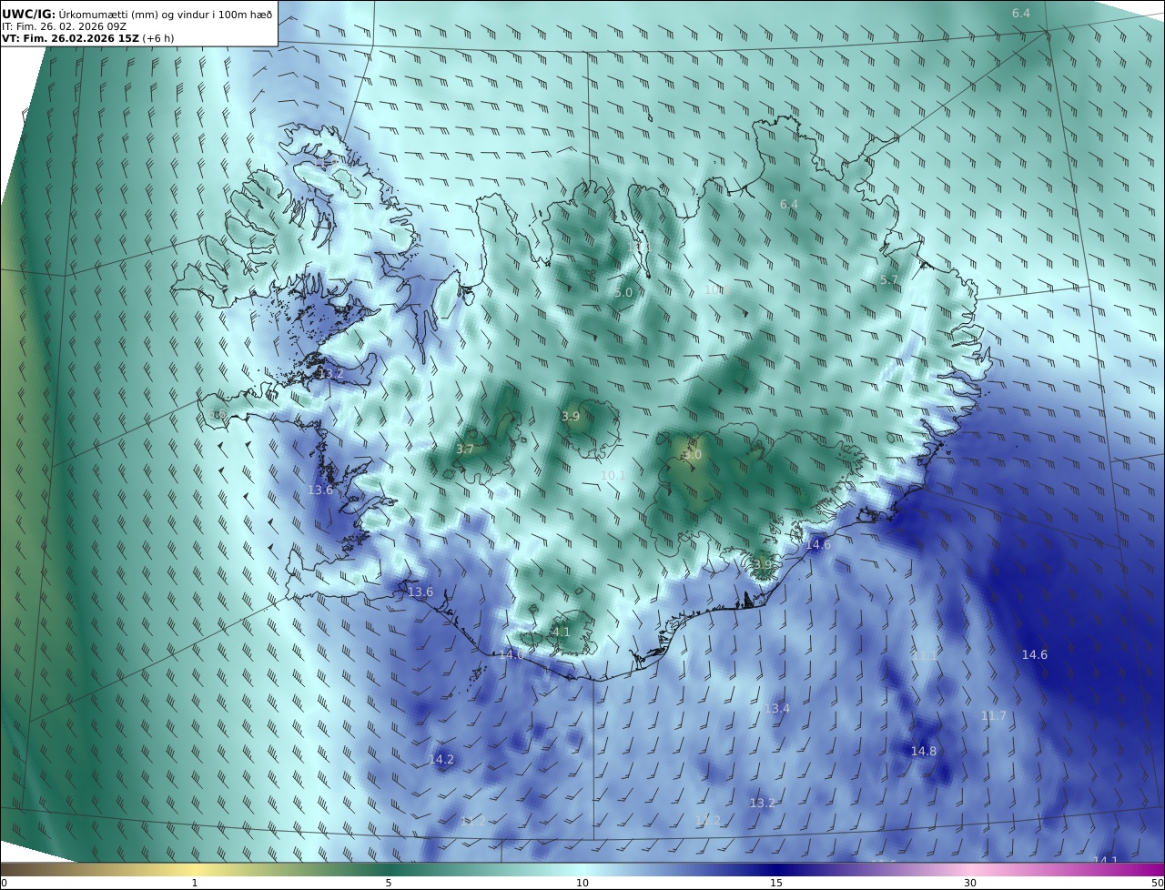Screen dimensions: 1165x890
Task: Click the colorbar tick label 1
Action: (x=195, y=883)
